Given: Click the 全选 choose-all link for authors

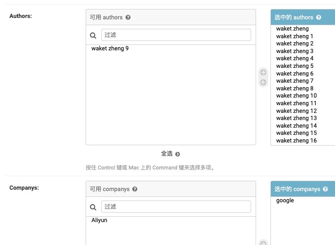Looking at the screenshot, I should tap(170, 154).
